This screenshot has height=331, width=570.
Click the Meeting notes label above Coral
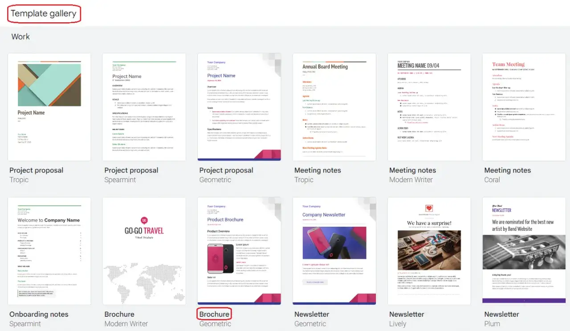tap(507, 170)
